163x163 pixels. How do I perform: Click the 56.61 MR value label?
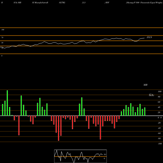coord(151,95)
